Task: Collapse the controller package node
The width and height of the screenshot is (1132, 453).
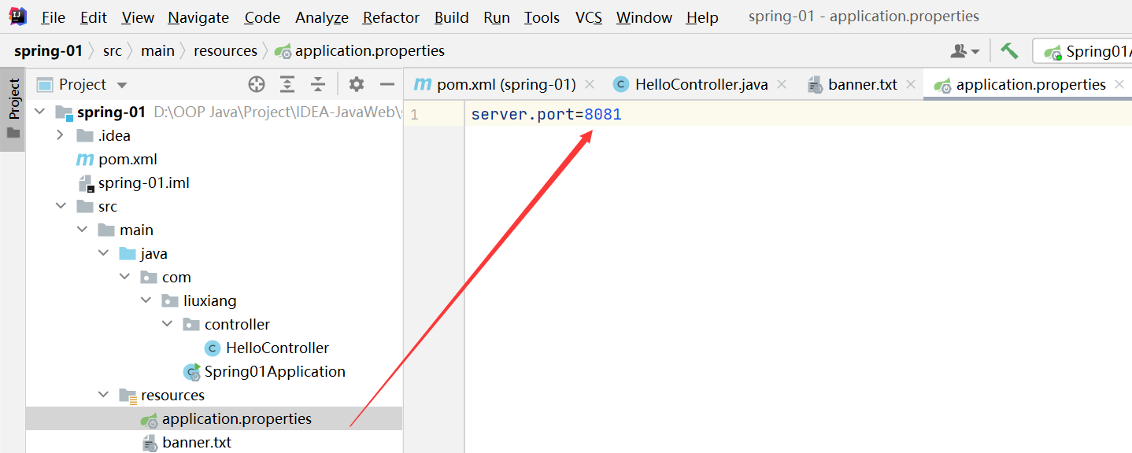Action: [x=167, y=324]
